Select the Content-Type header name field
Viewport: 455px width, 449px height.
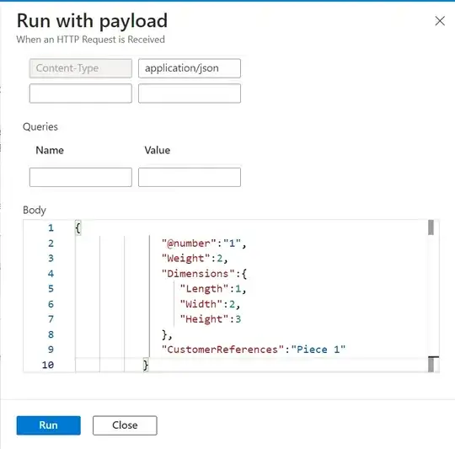point(81,68)
